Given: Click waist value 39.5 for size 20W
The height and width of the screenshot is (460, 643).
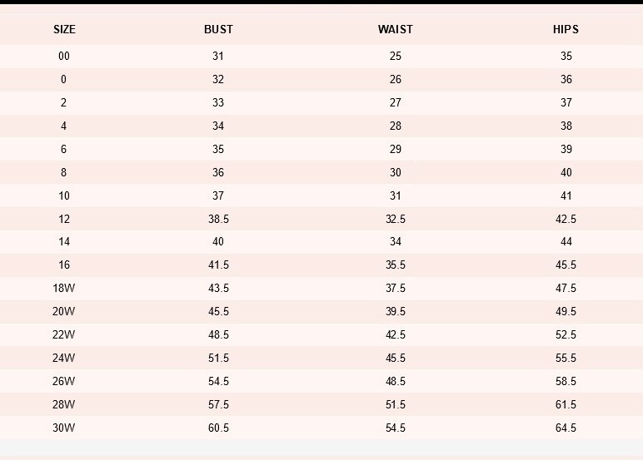Looking at the screenshot, I should pos(396,312).
